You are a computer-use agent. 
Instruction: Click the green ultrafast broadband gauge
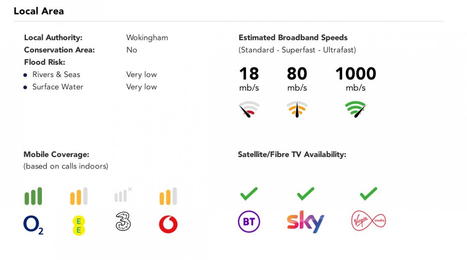356,109
